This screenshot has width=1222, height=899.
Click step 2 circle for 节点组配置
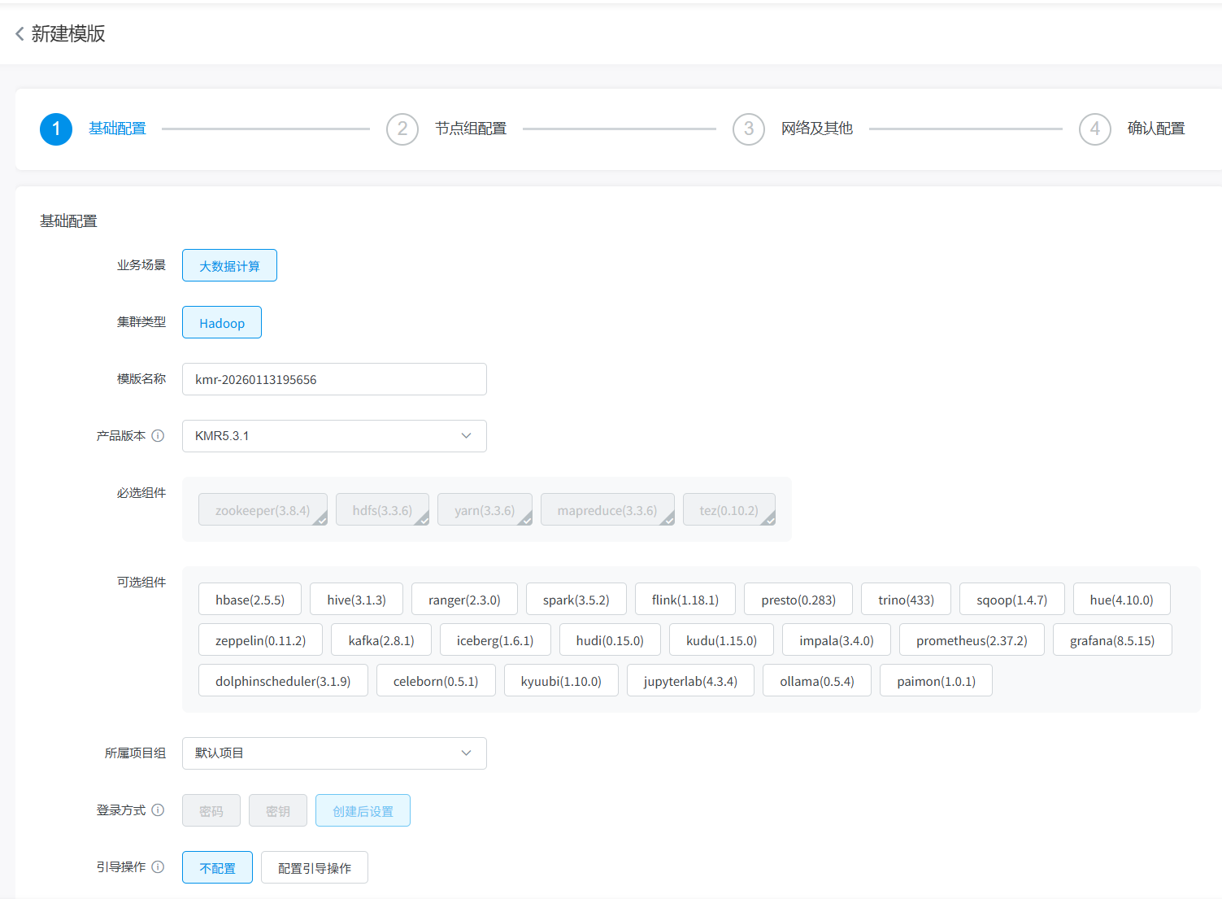click(402, 129)
